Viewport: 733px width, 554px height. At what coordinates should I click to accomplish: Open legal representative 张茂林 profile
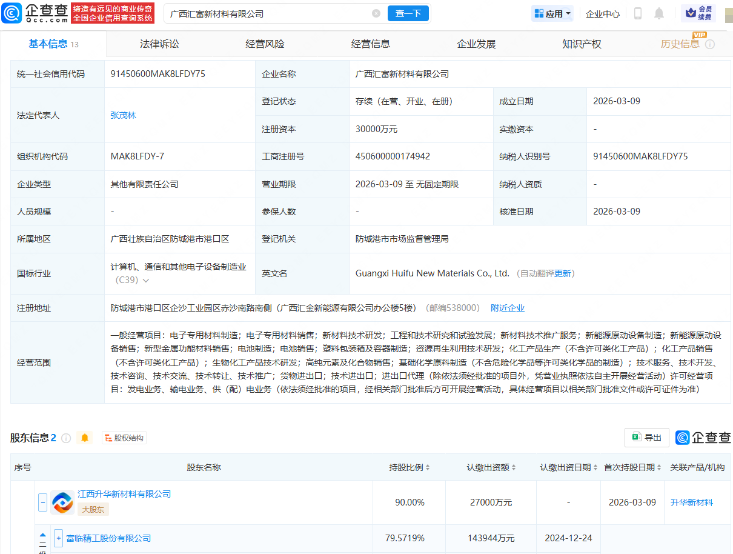pos(123,115)
